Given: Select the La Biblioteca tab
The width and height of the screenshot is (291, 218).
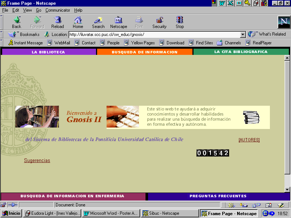Looking at the screenshot, I should pos(48,52).
